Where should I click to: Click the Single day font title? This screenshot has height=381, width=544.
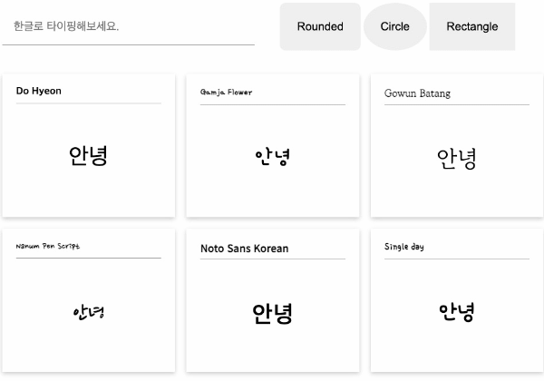coord(404,247)
